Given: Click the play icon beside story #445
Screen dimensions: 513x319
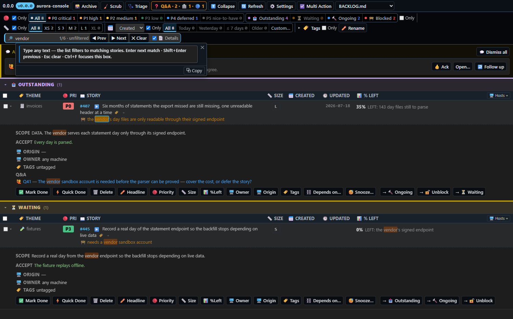Looking at the screenshot, I should 96,229.
